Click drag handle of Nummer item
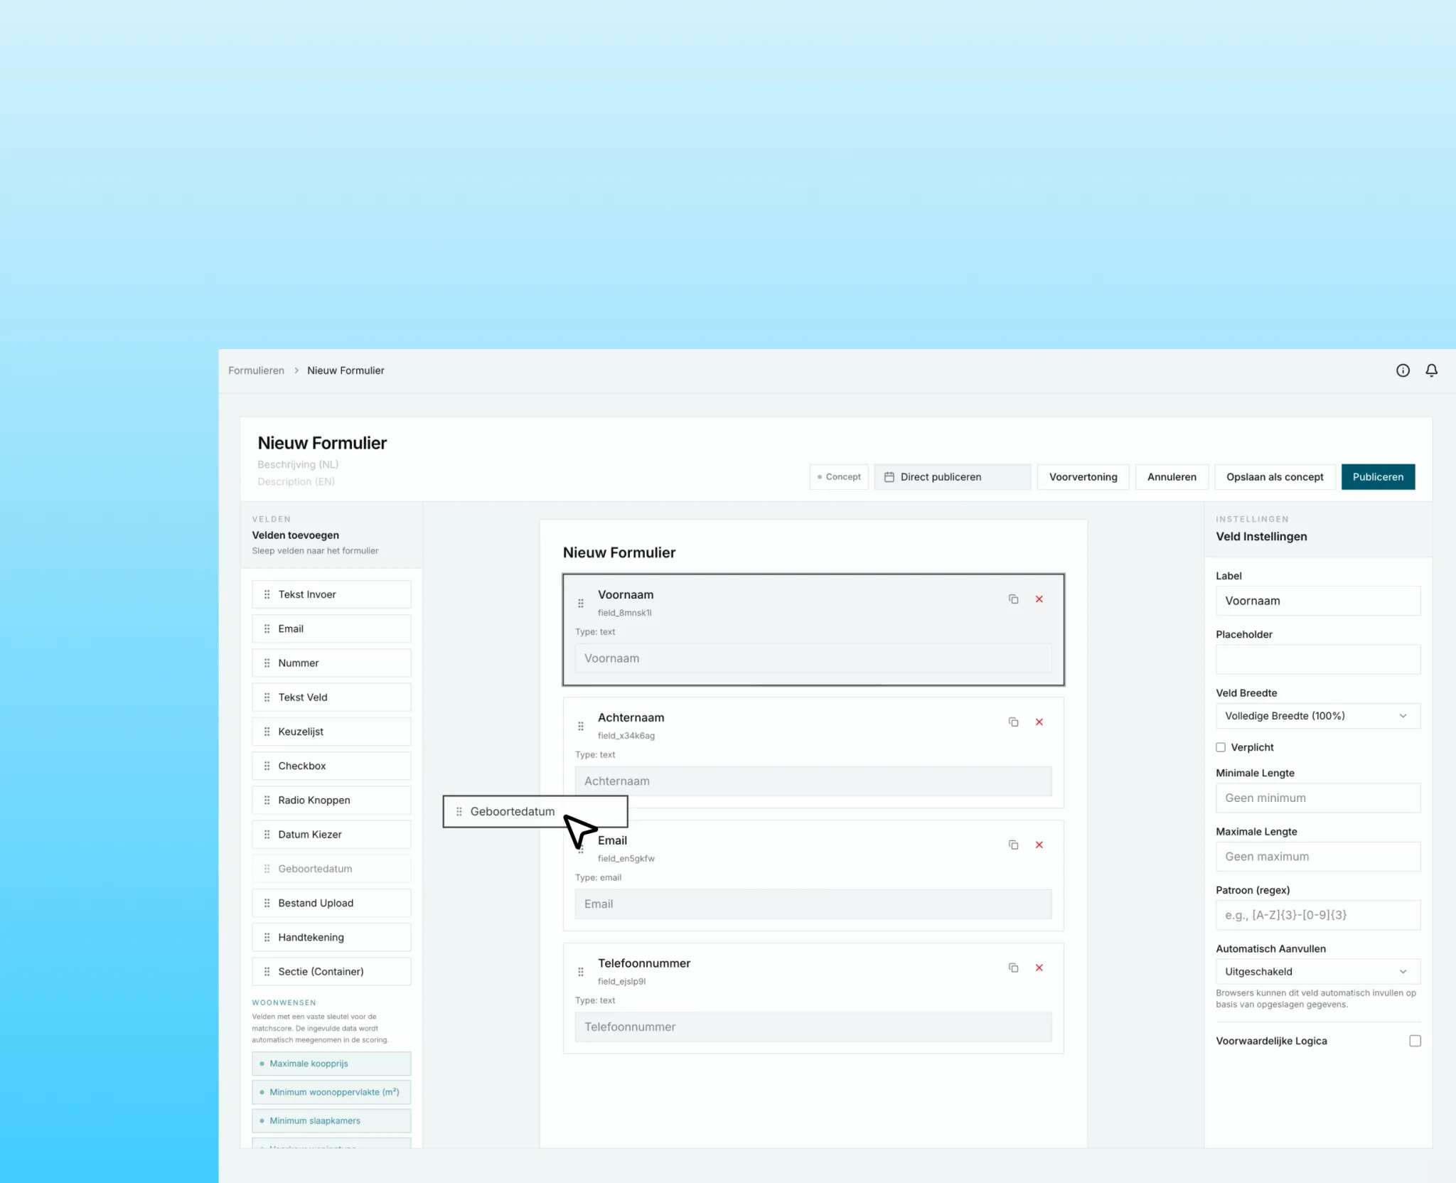The height and width of the screenshot is (1183, 1456). tap(267, 663)
